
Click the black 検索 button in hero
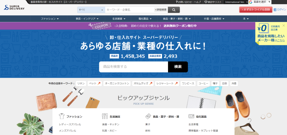pyautogui.click(x=178, y=67)
